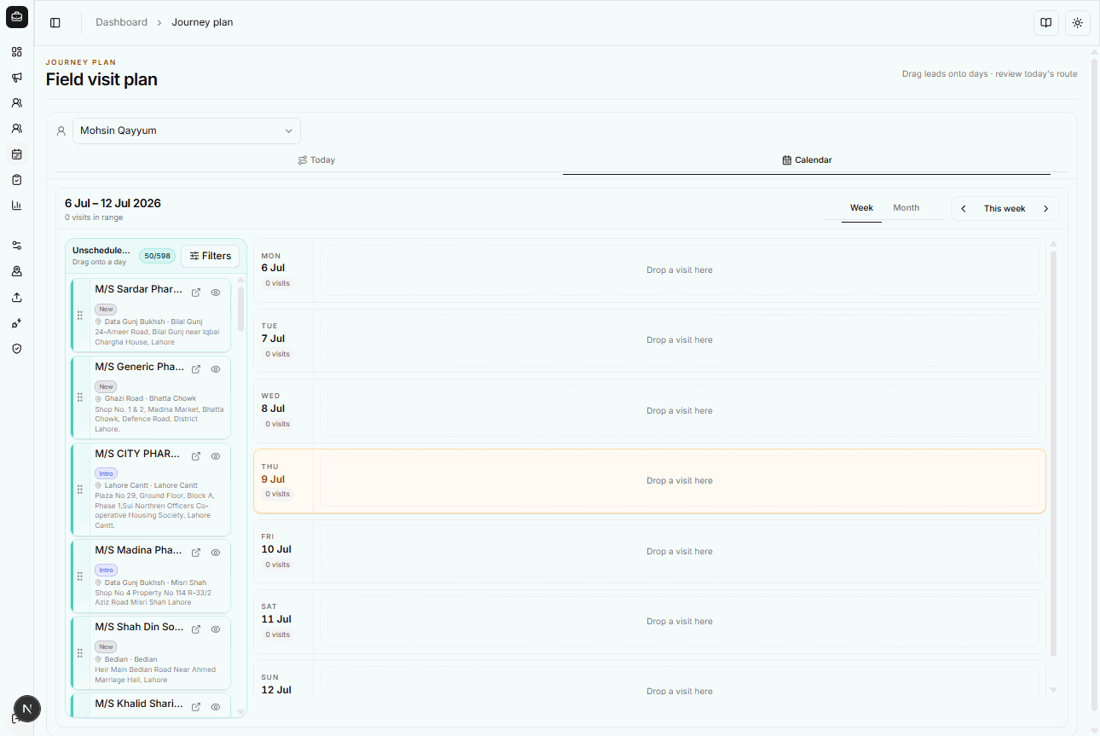Screen dimensions: 1100x736
Task: Click the Journey plan breadcrumb
Action: tap(202, 22)
